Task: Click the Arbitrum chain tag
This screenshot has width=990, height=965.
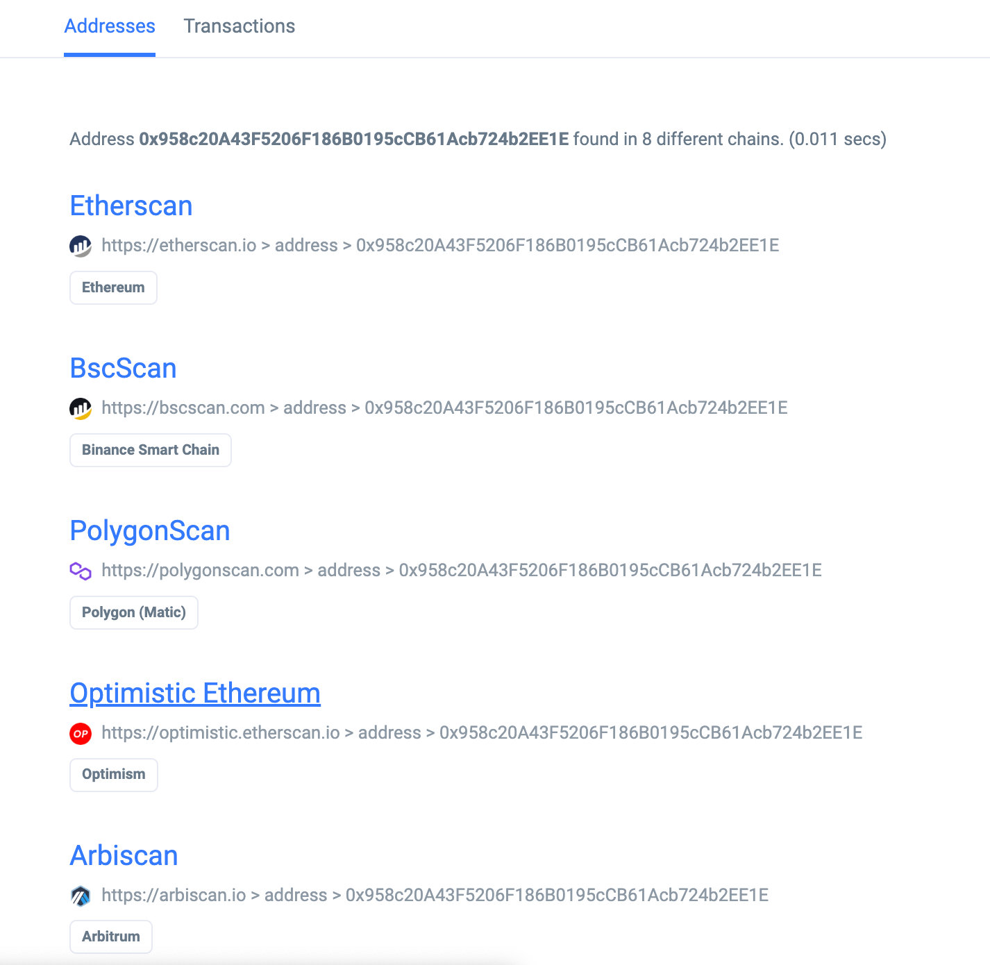Action: click(110, 937)
